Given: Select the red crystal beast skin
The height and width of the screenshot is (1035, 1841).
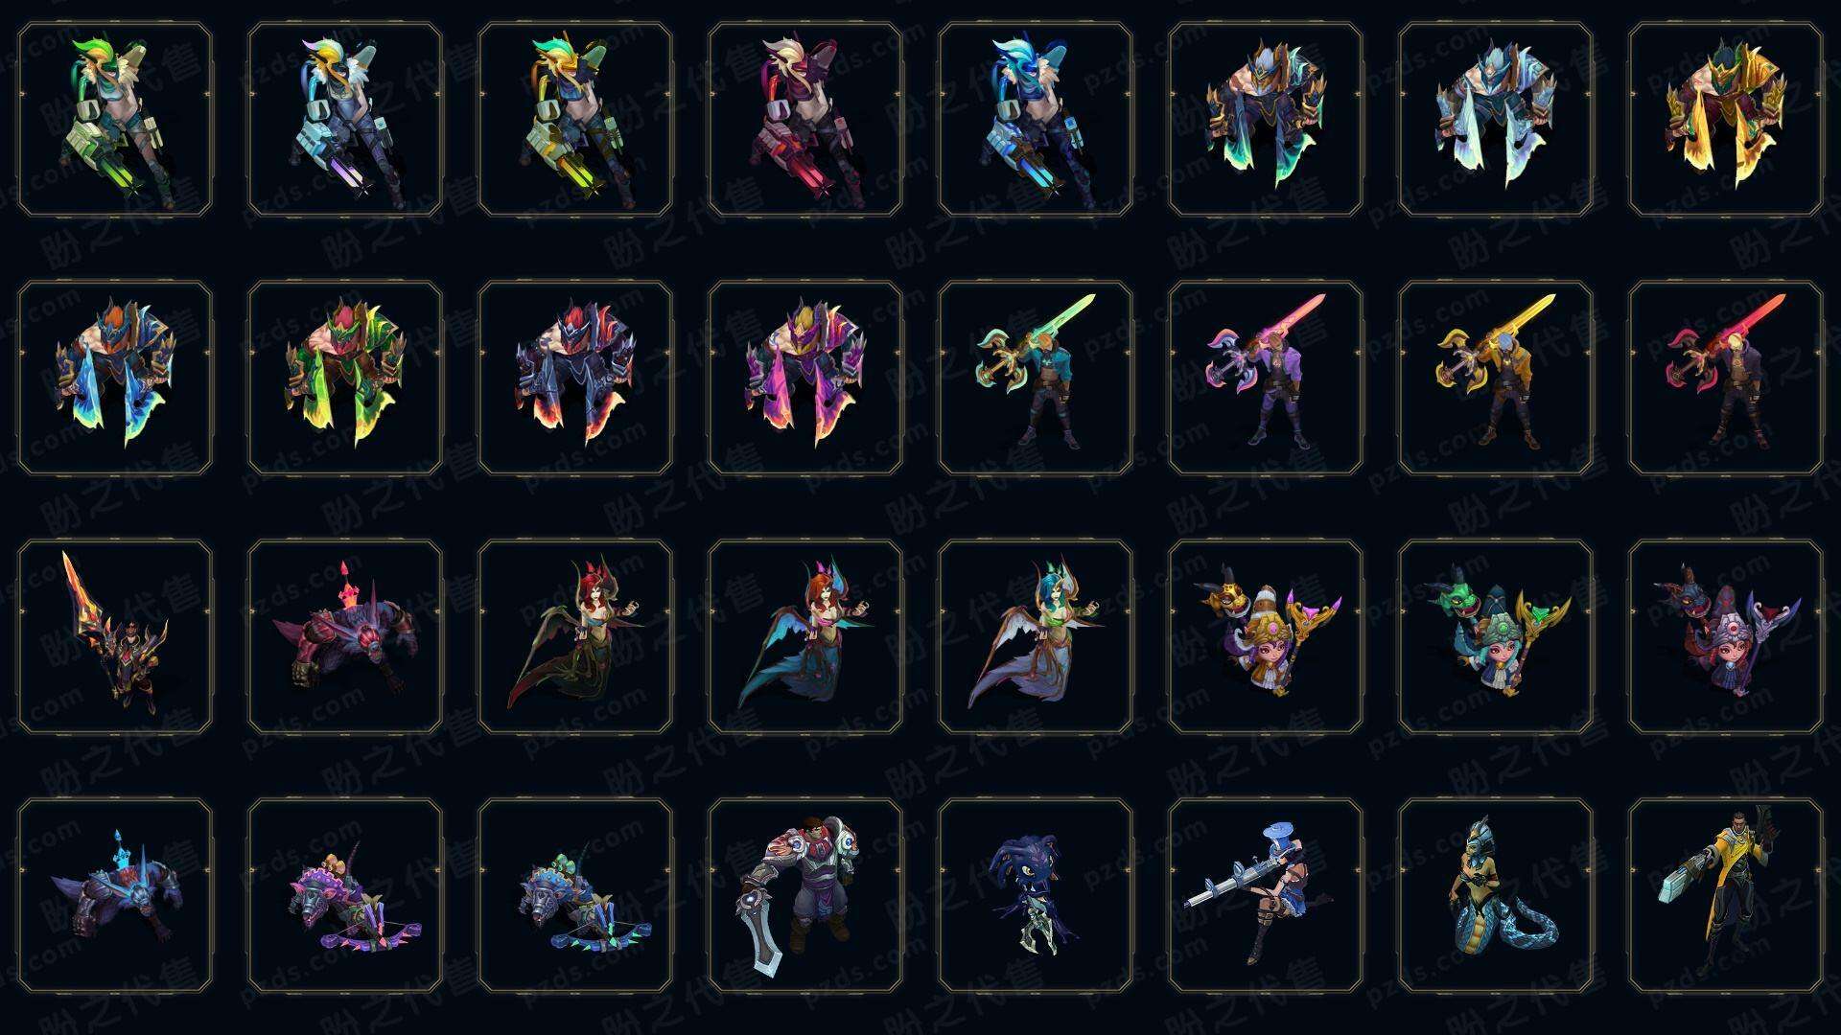Looking at the screenshot, I should point(345,636).
